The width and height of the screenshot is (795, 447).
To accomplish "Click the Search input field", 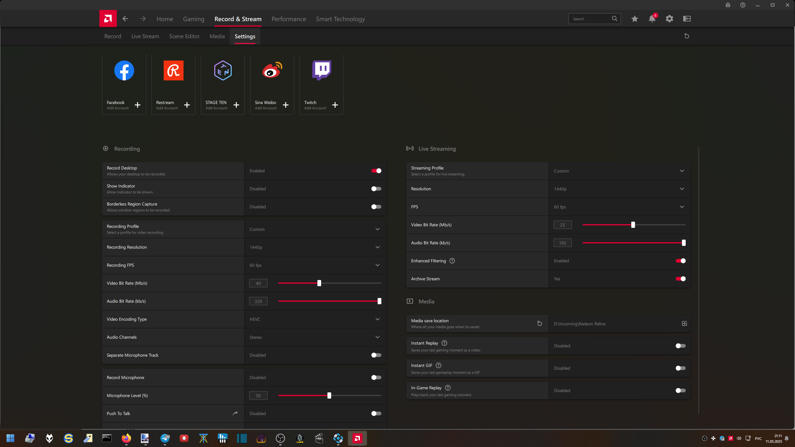I will coord(589,19).
